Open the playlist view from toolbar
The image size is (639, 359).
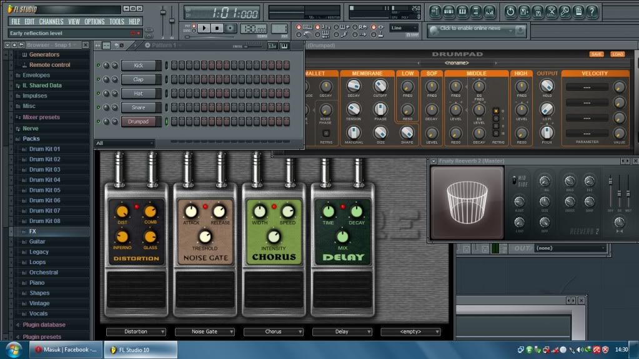click(435, 12)
